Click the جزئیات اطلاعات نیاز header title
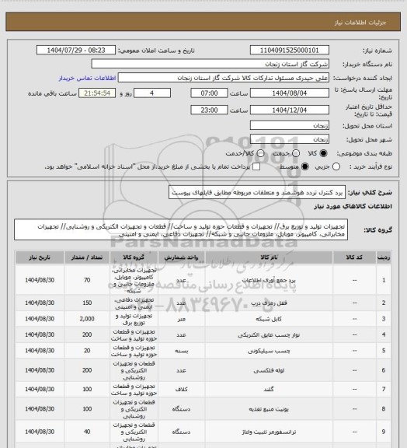Image resolution: width=407 pixels, height=448 pixels. [360, 23]
